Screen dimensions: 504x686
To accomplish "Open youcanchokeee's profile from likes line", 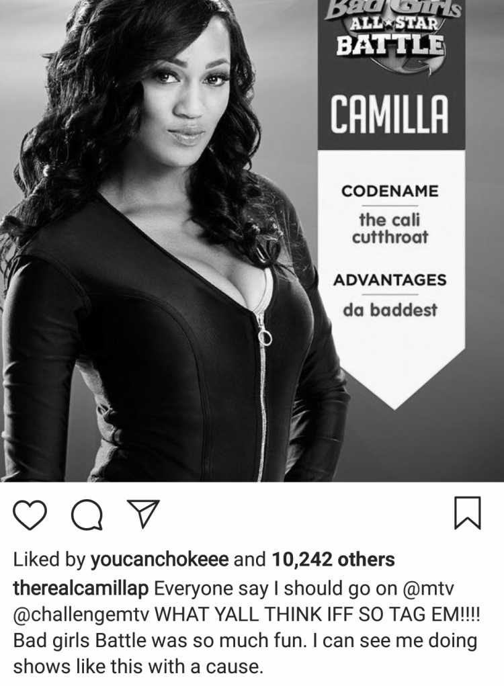I will 159,560.
